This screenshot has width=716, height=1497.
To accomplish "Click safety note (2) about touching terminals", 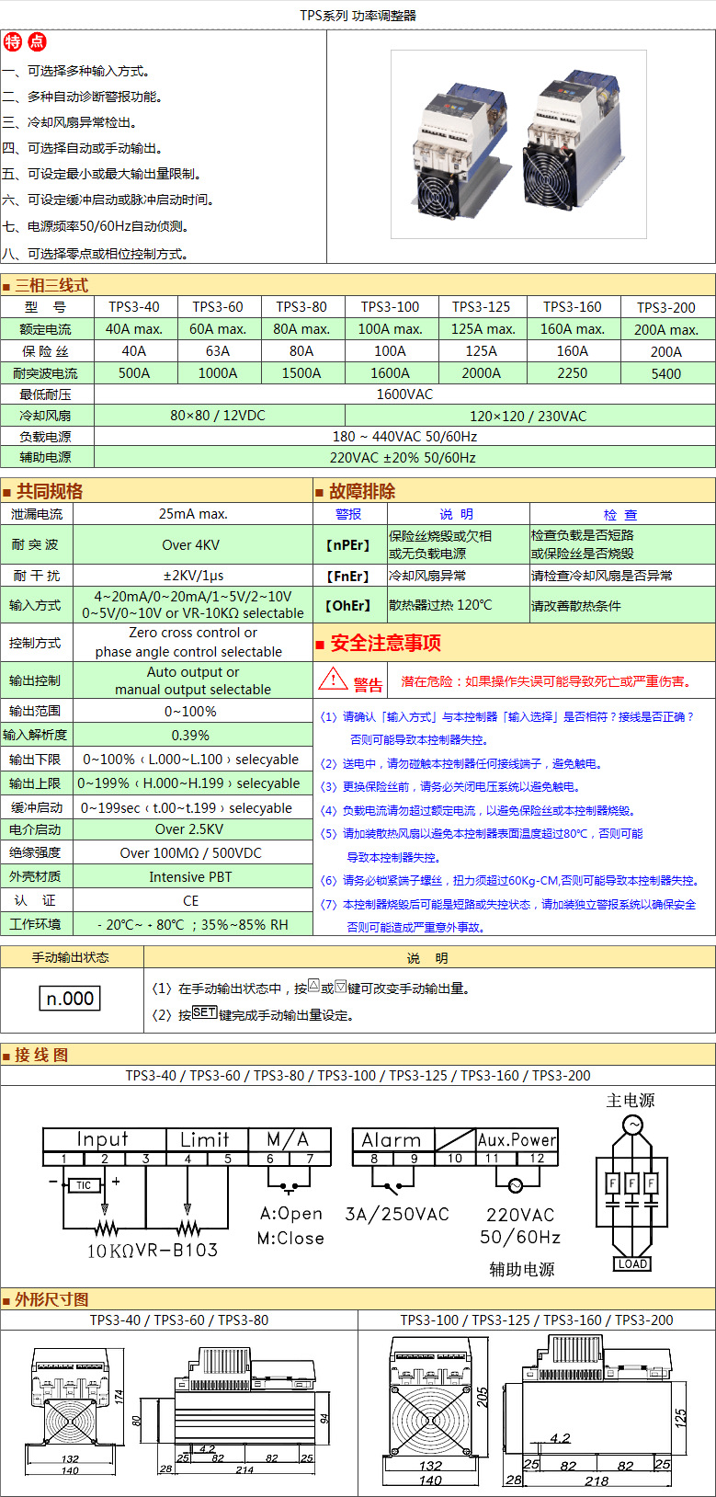I will tap(460, 763).
